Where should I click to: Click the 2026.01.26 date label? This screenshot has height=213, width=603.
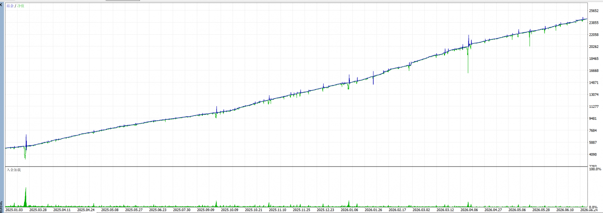[374, 210]
